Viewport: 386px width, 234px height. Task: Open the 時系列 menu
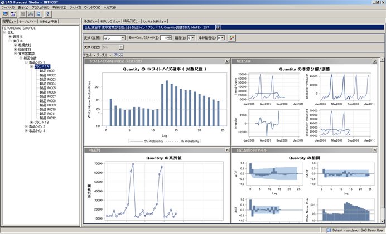pos(59,7)
